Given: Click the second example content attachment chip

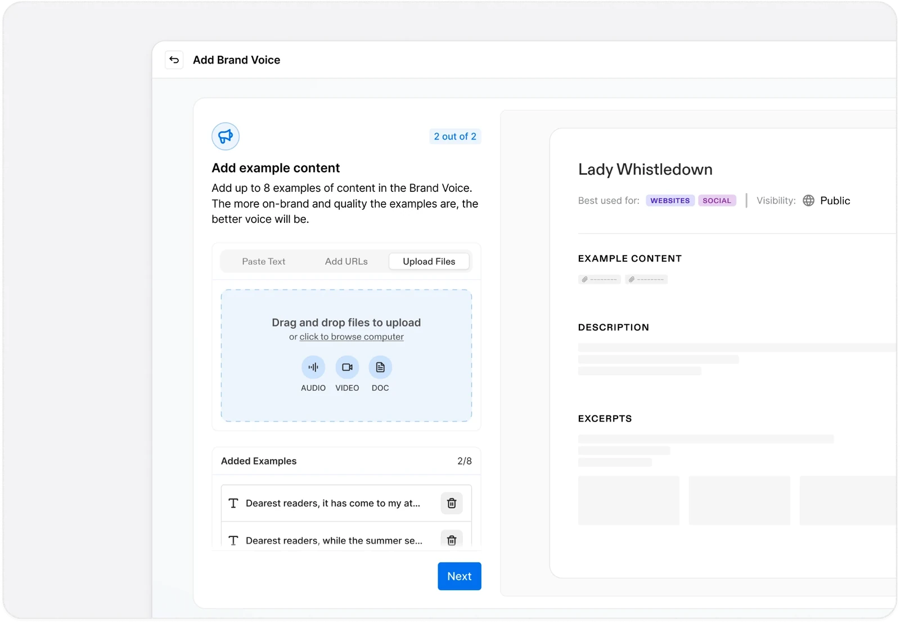Looking at the screenshot, I should click(x=646, y=279).
